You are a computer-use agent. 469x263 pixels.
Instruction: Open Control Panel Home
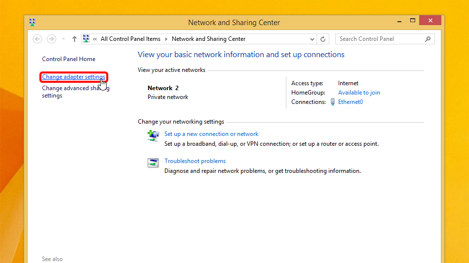coord(69,59)
